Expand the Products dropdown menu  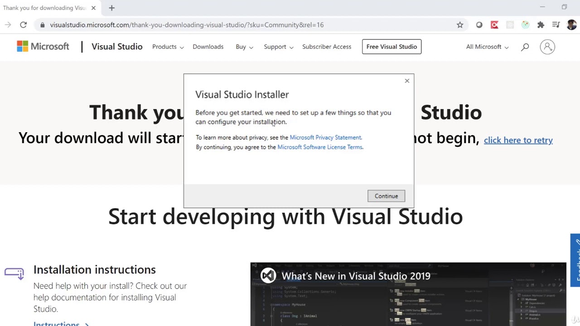pyautogui.click(x=168, y=47)
